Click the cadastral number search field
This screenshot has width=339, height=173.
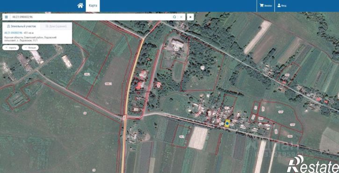pyautogui.click(x=91, y=17)
